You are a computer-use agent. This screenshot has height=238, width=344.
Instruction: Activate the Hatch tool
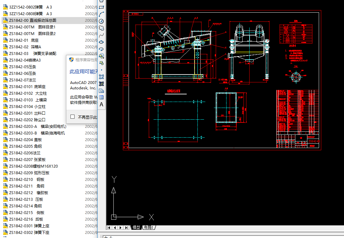pos(101,77)
